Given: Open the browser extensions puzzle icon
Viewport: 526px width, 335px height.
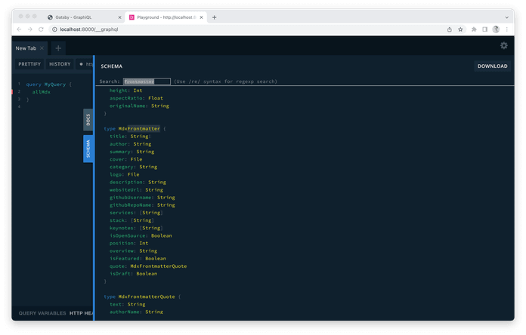Looking at the screenshot, I should pyautogui.click(x=473, y=29).
